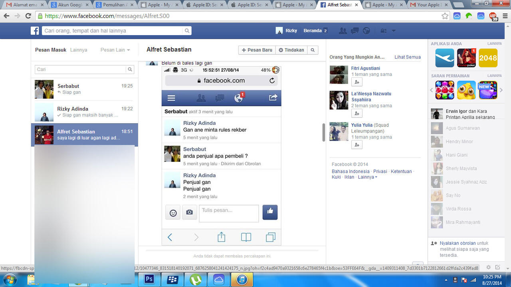Click the new message icon in chat sidebar
511x287 pixels.
tap(497, 267)
